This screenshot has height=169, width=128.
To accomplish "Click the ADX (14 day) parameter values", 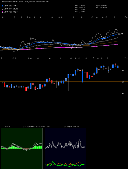I will click(x=71, y=126).
